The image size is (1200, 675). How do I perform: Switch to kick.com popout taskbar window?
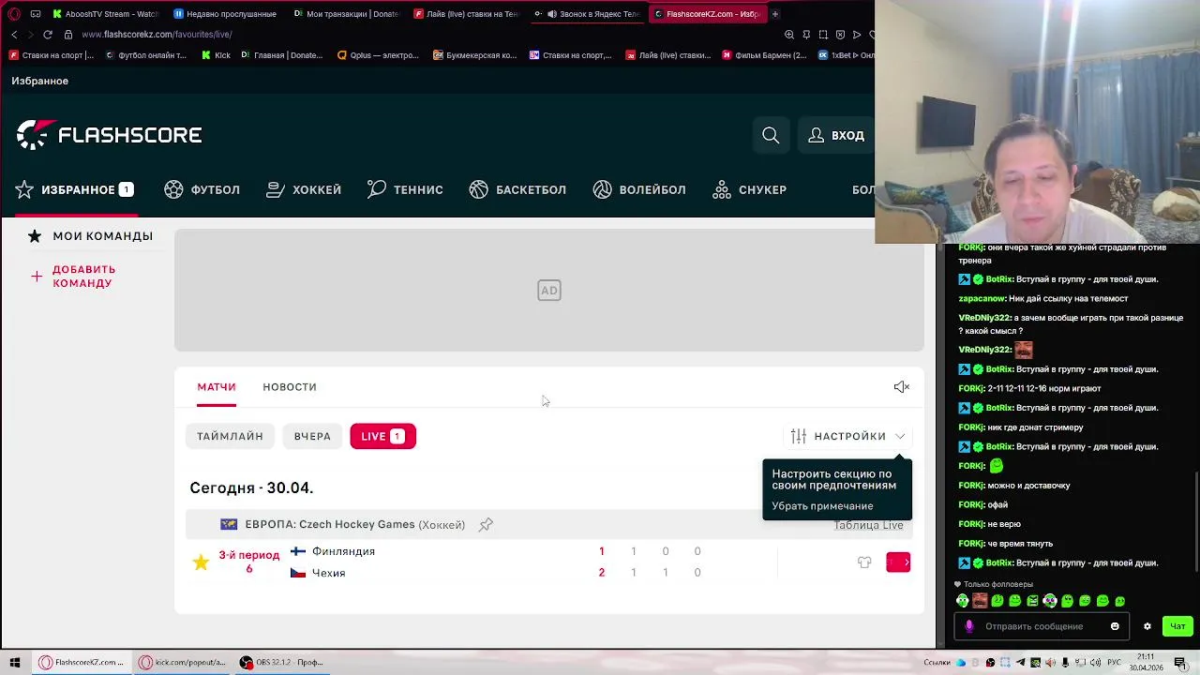click(x=183, y=662)
